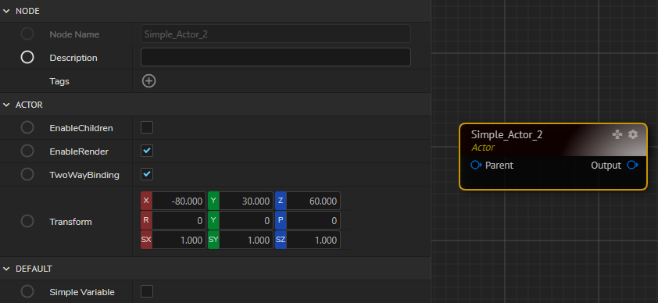Viewport: 658px width, 303px height.
Task: Click the Output pin on node
Action: (633, 165)
